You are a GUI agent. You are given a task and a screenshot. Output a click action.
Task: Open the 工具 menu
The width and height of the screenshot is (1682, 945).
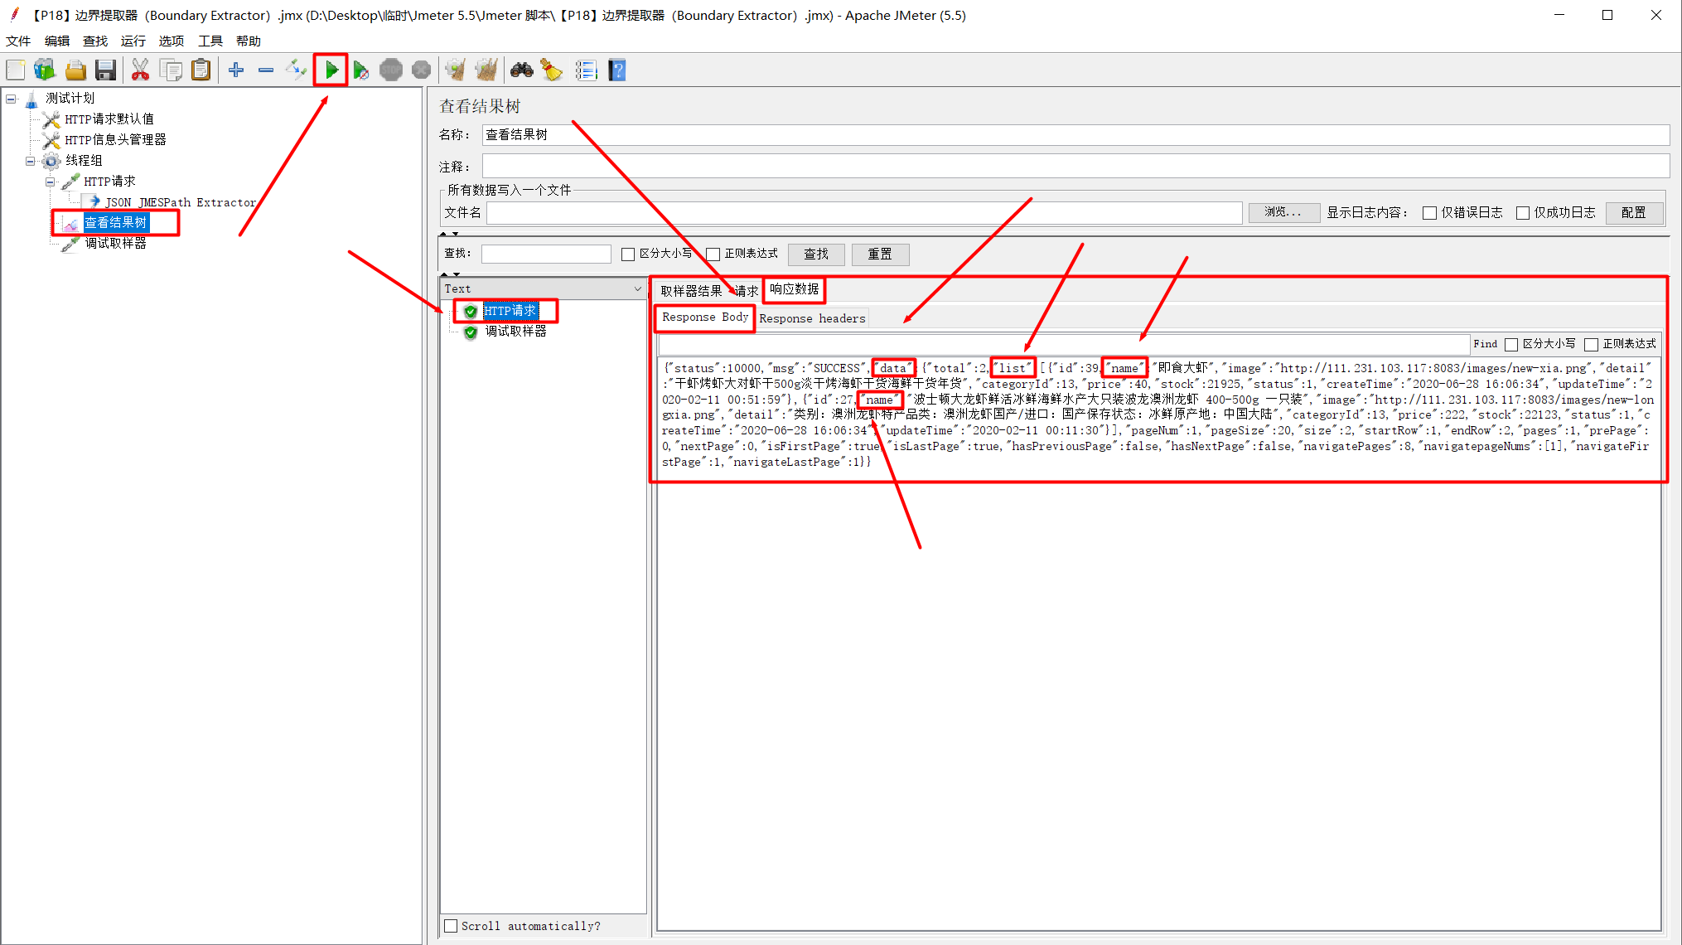[x=210, y=41]
